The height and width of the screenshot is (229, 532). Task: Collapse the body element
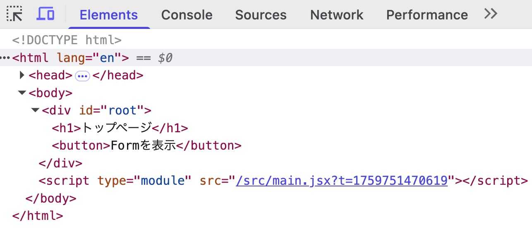coord(22,93)
